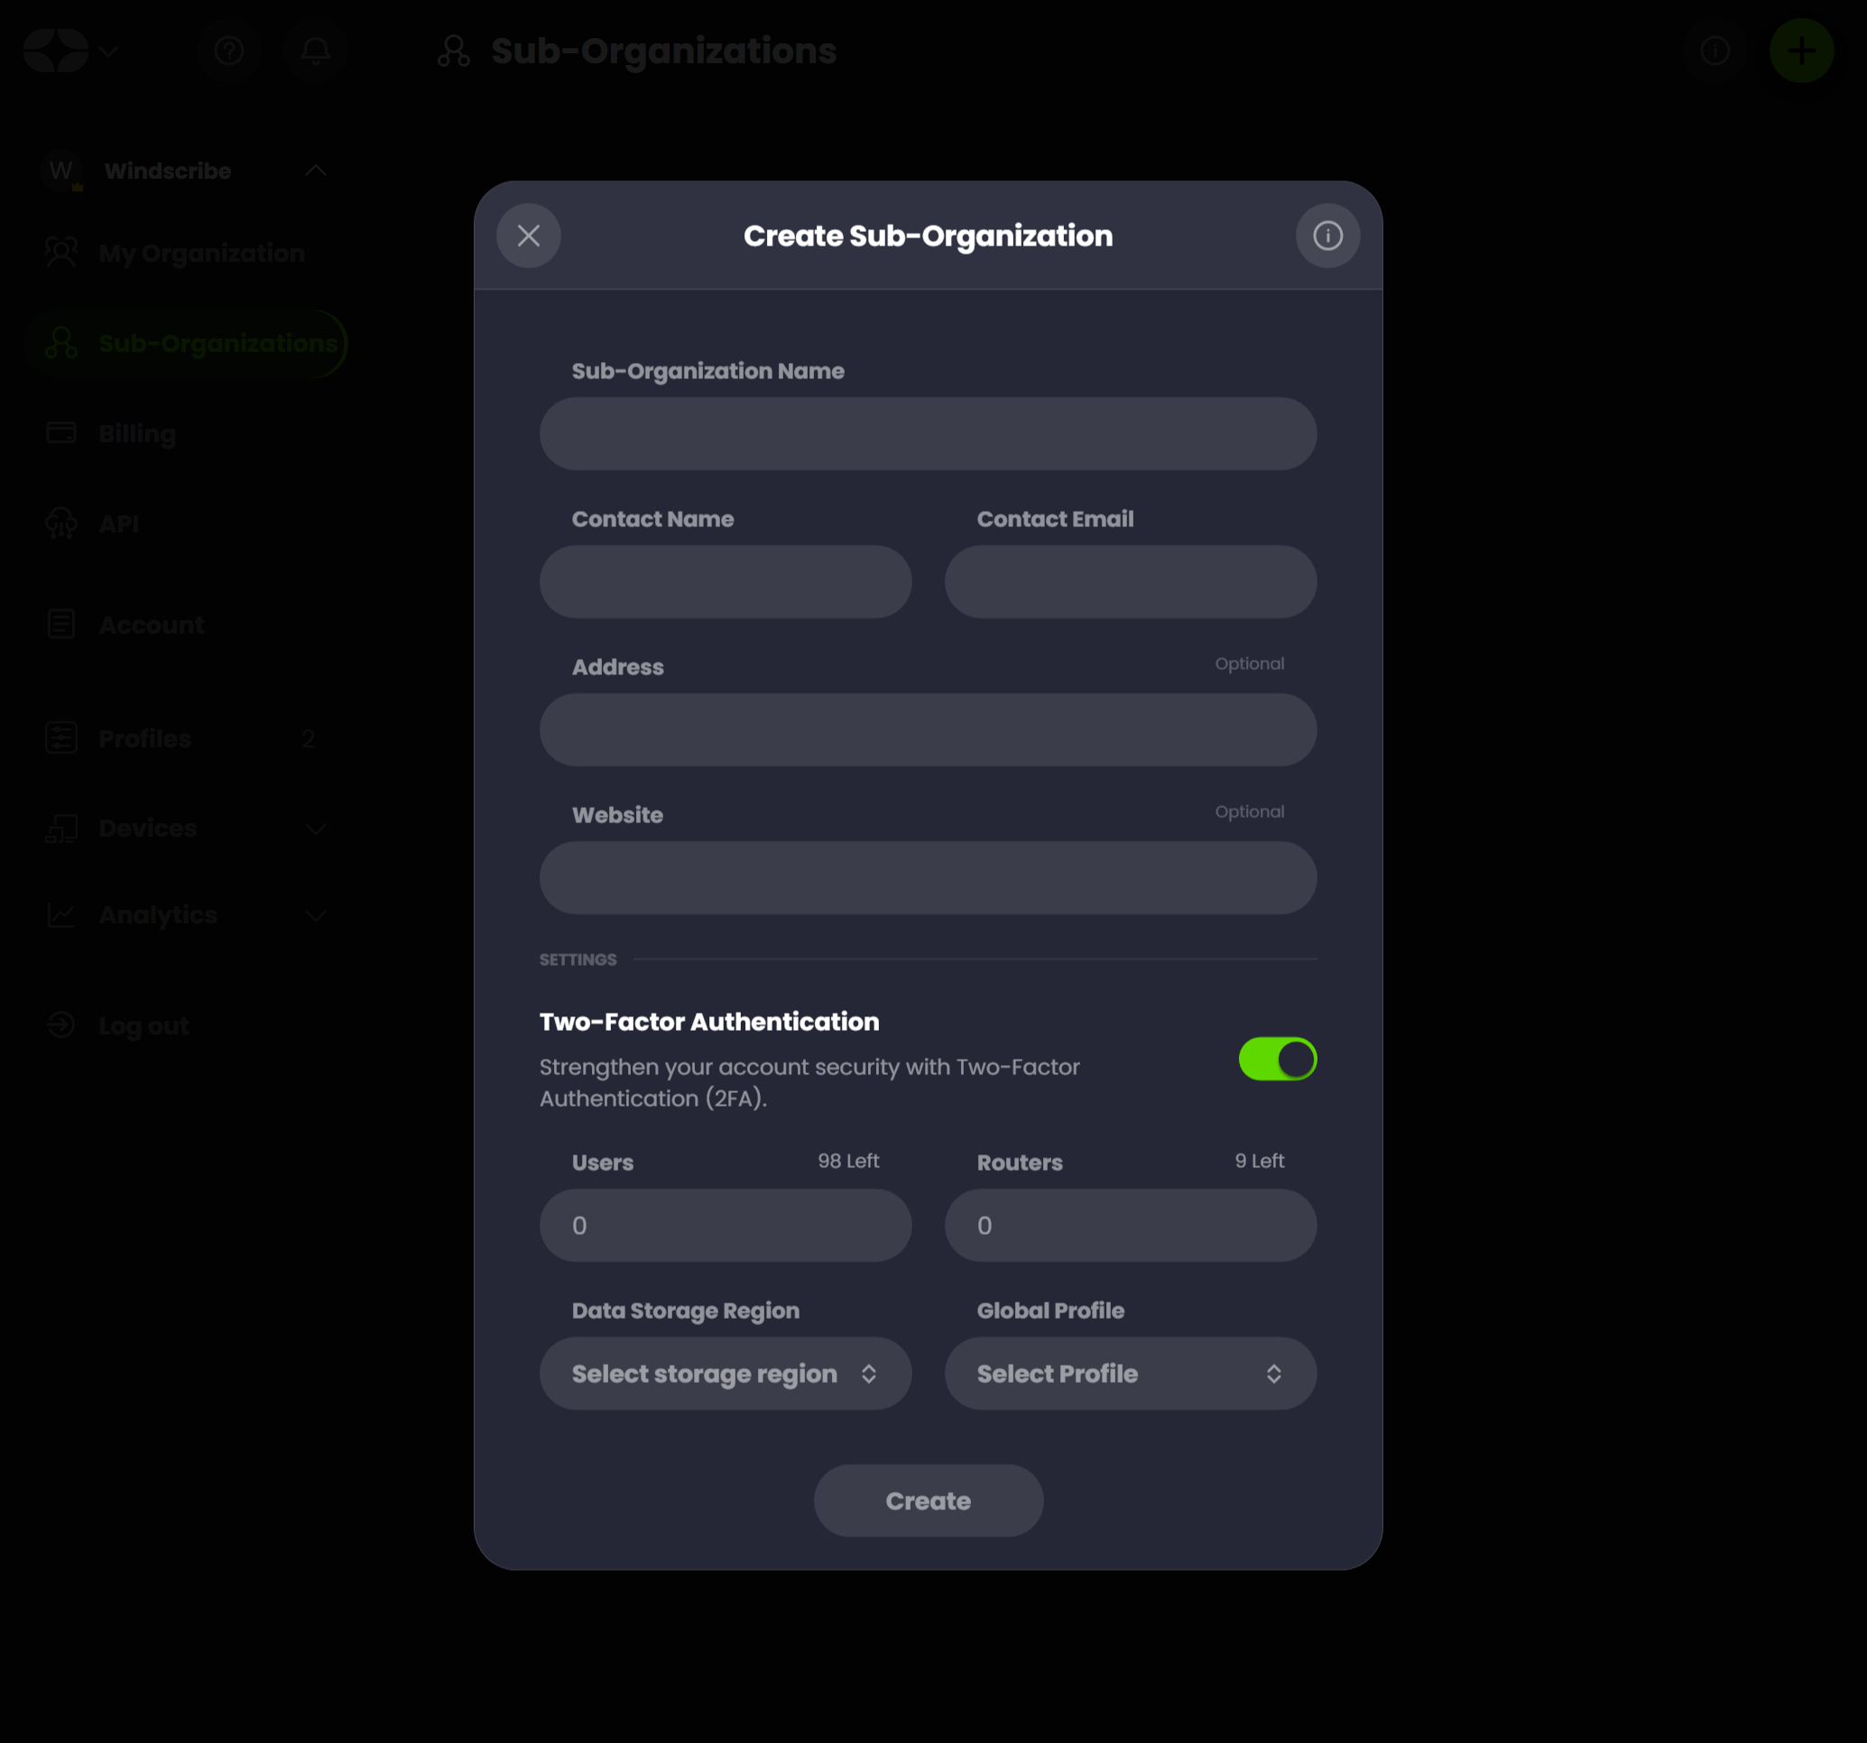1867x1743 pixels.
Task: Open the Select Profile dropdown
Action: point(1130,1373)
